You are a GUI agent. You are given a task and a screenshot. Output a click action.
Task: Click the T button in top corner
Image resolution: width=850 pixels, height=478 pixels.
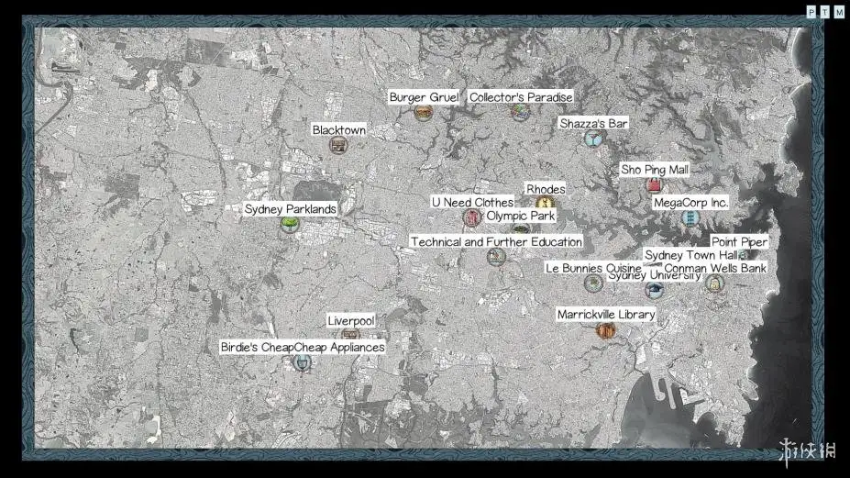pyautogui.click(x=824, y=12)
